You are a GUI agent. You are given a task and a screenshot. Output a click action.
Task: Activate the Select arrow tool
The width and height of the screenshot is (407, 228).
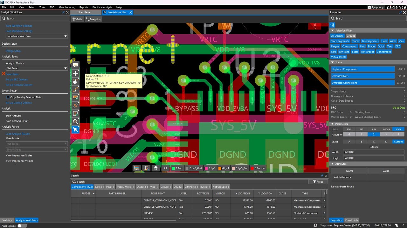pyautogui.click(x=75, y=130)
